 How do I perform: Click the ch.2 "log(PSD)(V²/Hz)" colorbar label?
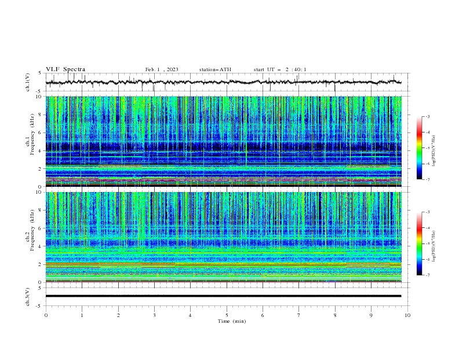tap(434, 246)
